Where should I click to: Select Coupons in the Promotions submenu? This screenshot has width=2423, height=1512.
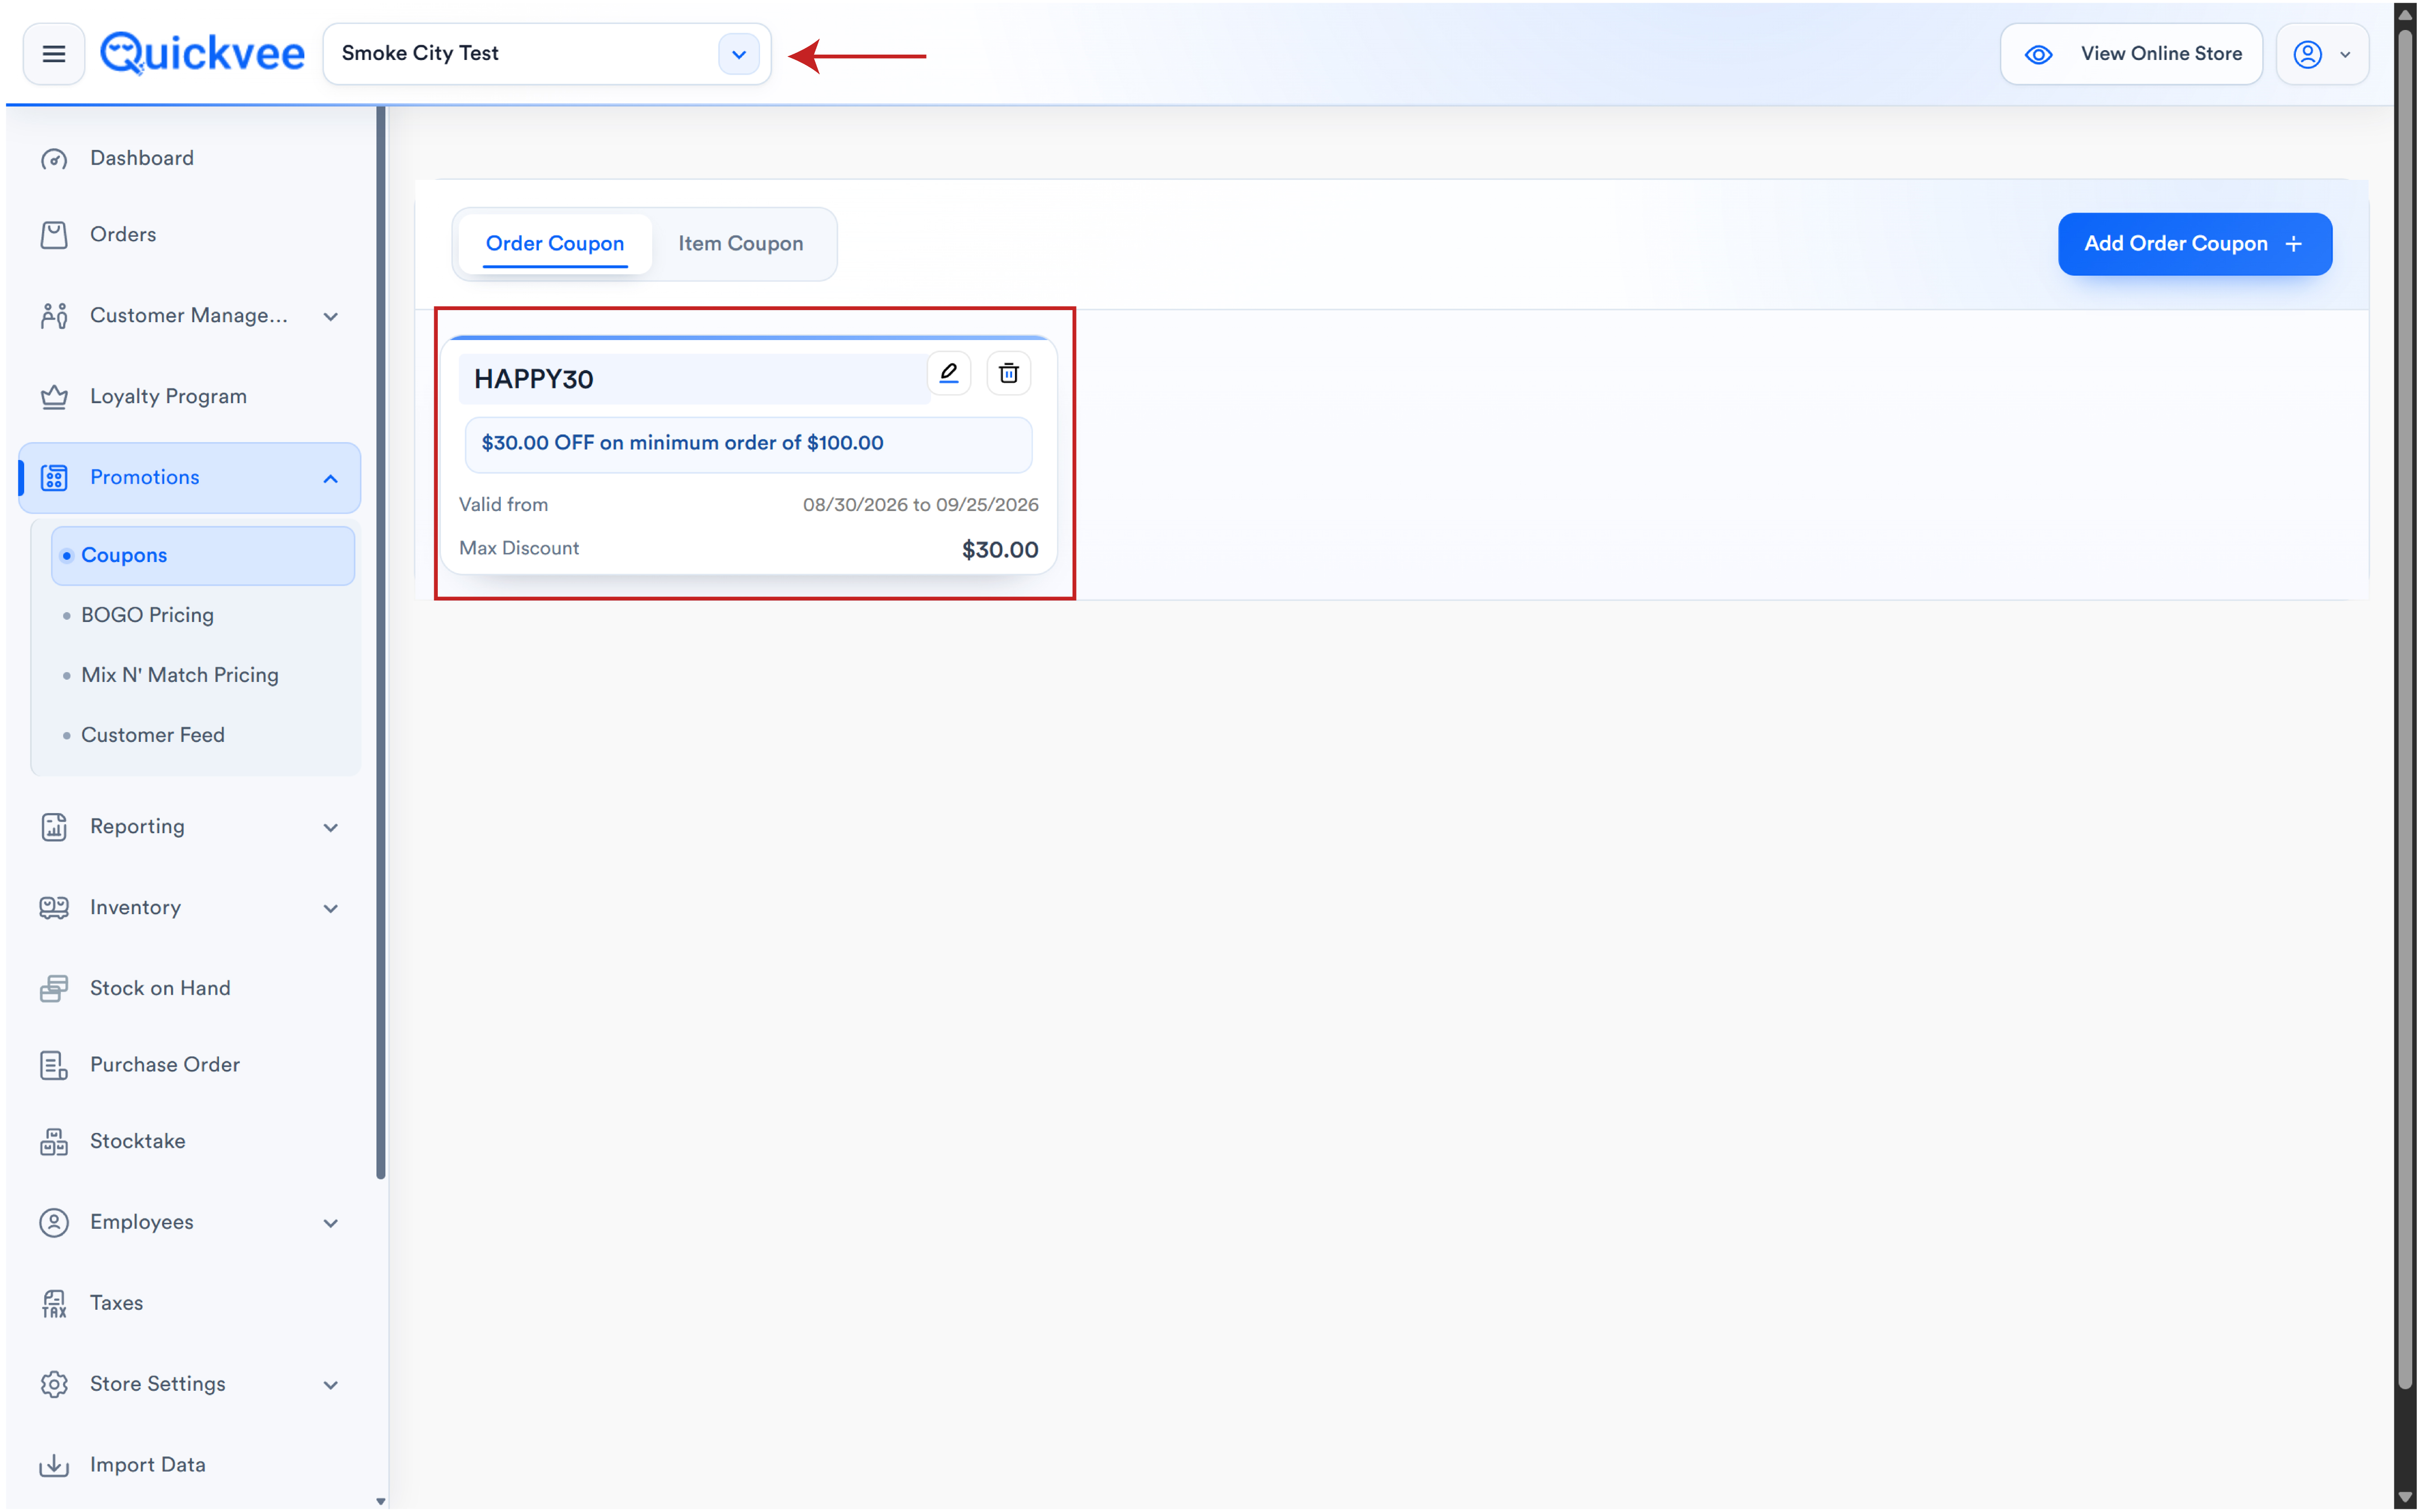(x=203, y=556)
